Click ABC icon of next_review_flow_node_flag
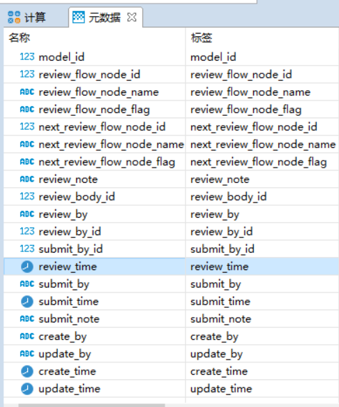 [27, 162]
